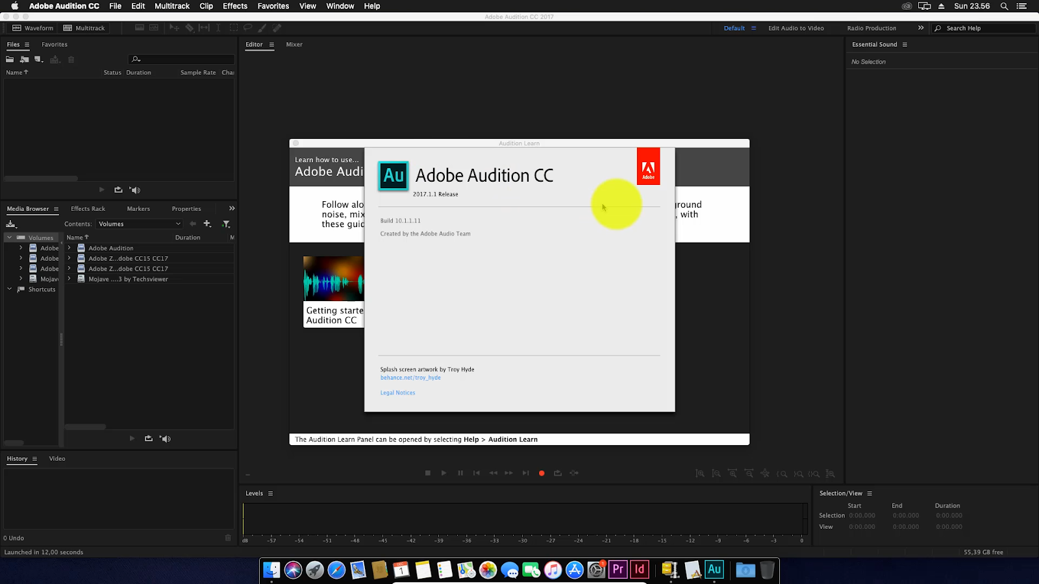
Task: Open the Levels panel menu
Action: (271, 494)
